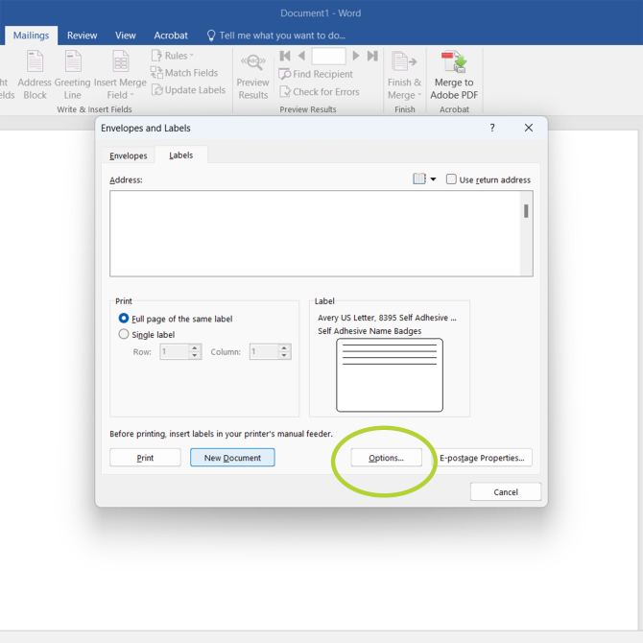Viewport: 643px width, 643px height.
Task: Select the Labels tab in dialog
Action: [180, 155]
